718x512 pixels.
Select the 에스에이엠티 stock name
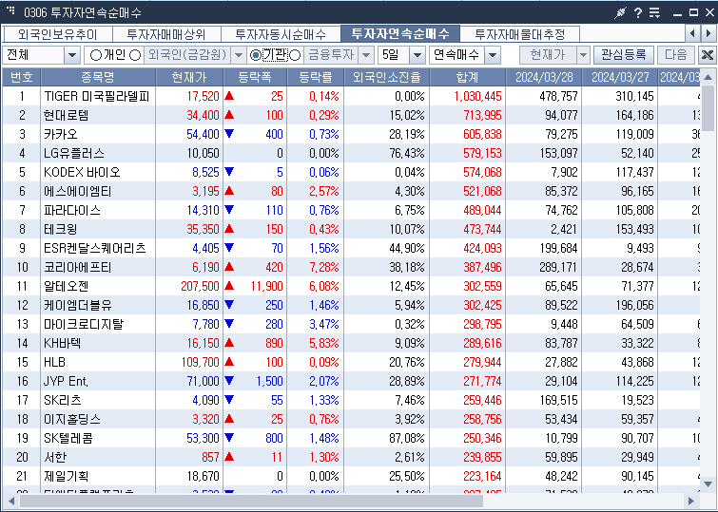[x=77, y=191]
